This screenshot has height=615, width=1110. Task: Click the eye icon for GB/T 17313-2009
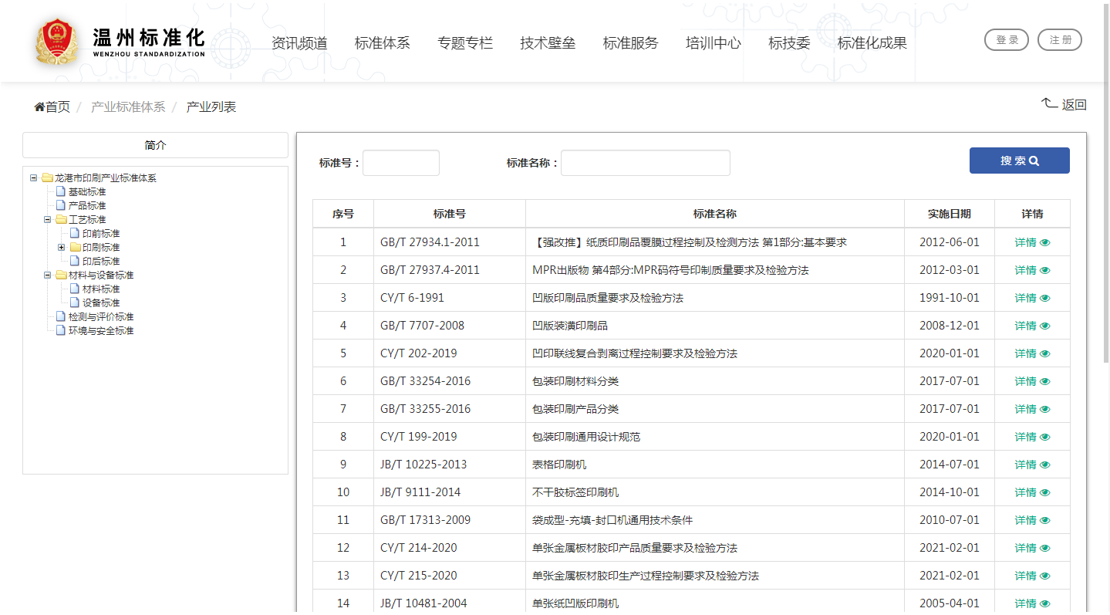(x=1045, y=520)
